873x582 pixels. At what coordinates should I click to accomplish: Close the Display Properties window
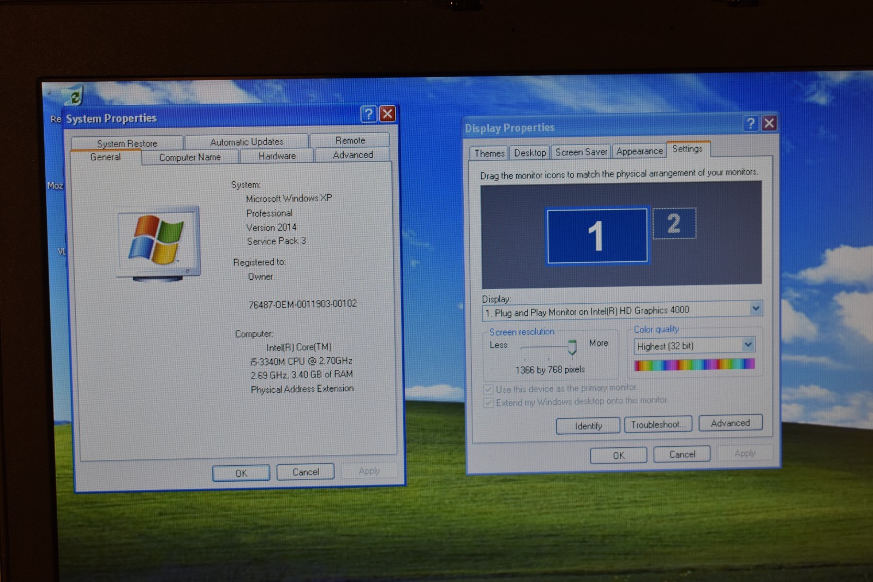tap(769, 123)
